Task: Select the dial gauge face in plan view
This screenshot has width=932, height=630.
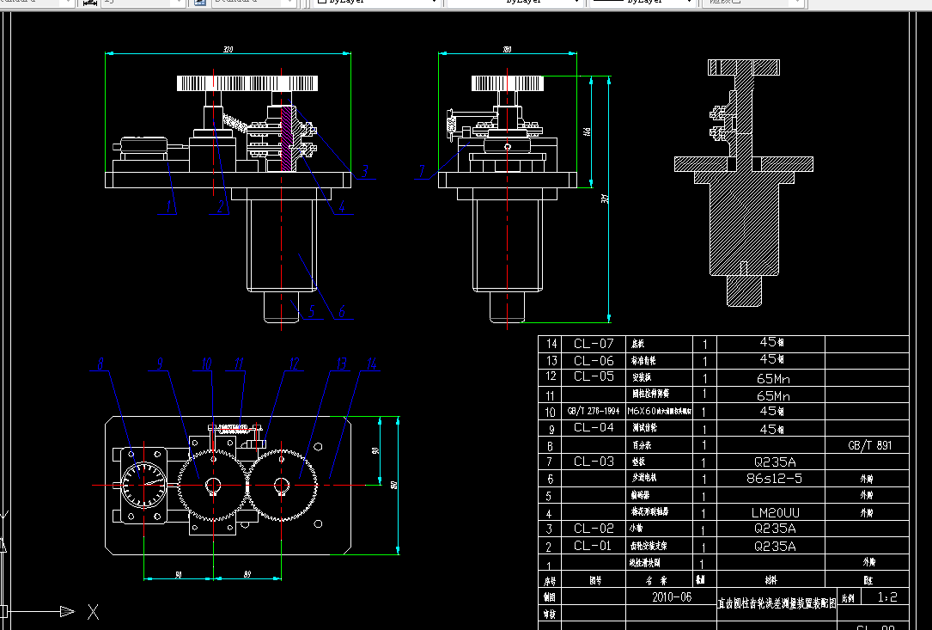Action: pyautogui.click(x=143, y=485)
